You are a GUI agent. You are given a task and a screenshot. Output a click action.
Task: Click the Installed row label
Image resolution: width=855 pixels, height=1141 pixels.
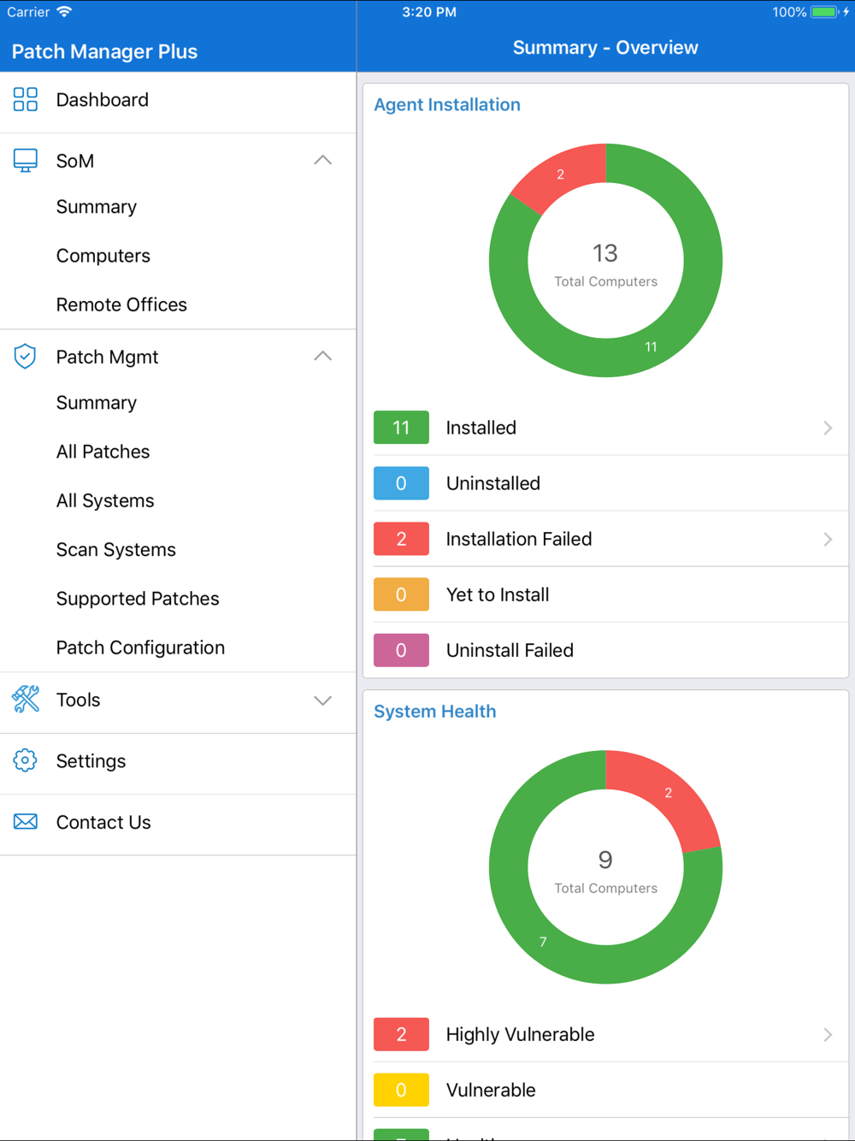tap(481, 428)
